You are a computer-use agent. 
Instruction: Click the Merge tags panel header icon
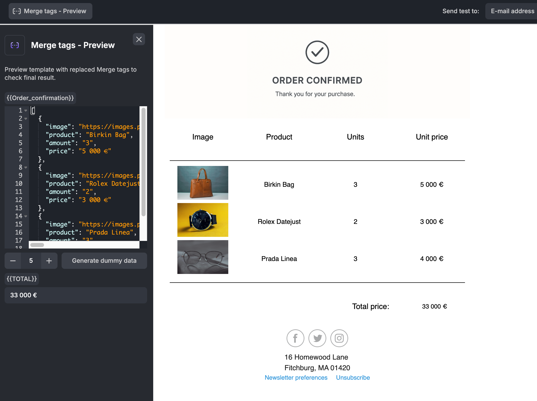[15, 45]
